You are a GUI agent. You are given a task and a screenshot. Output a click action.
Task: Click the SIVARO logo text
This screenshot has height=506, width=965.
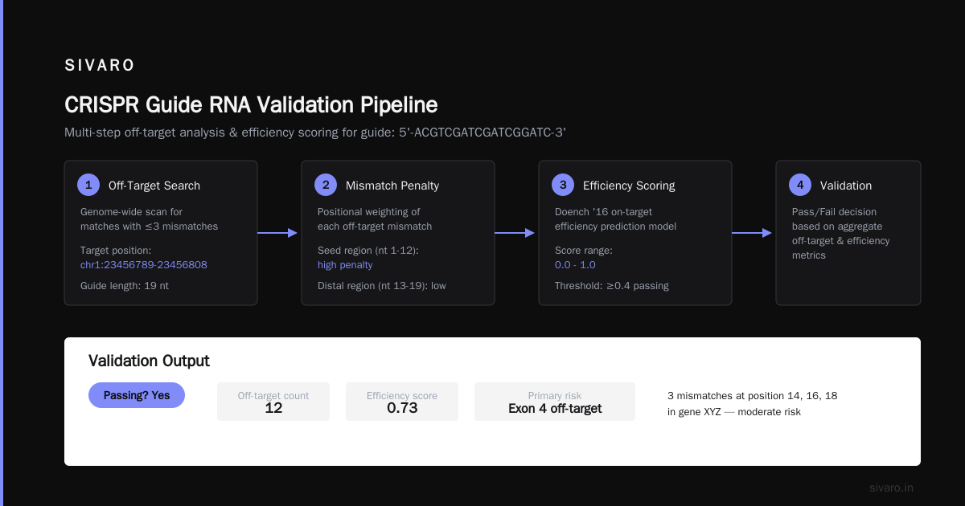(100, 66)
